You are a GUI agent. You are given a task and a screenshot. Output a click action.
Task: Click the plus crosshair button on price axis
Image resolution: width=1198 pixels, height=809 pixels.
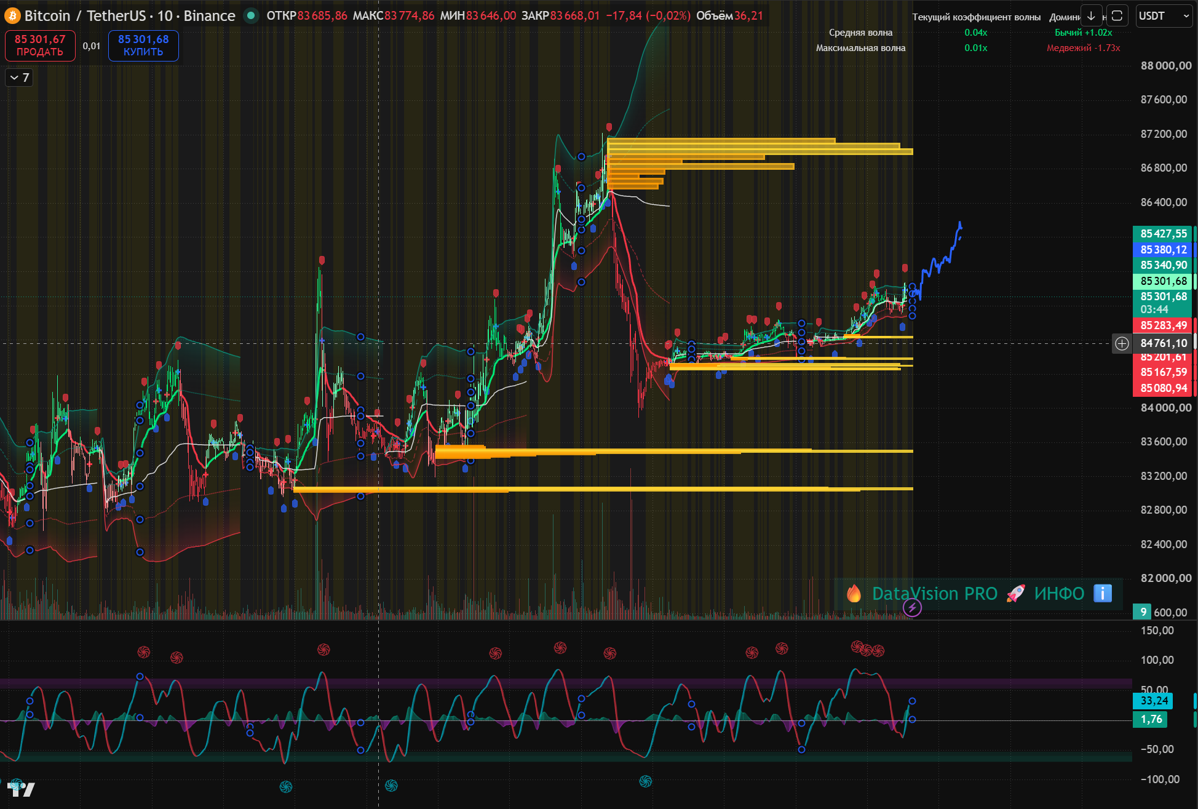1122,343
